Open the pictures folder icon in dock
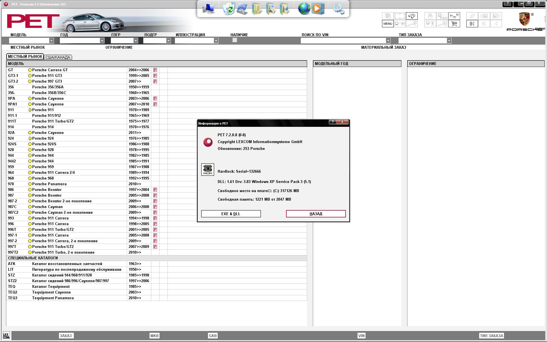This screenshot has width=547, height=342. coord(271,9)
